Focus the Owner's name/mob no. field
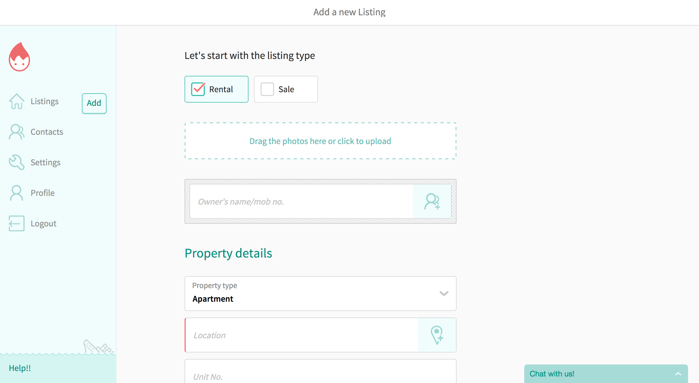Image resolution: width=699 pixels, height=383 pixels. 301,202
